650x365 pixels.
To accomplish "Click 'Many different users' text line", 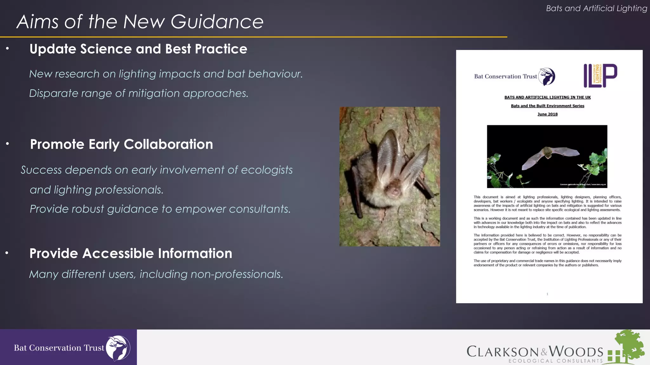I will [156, 274].
